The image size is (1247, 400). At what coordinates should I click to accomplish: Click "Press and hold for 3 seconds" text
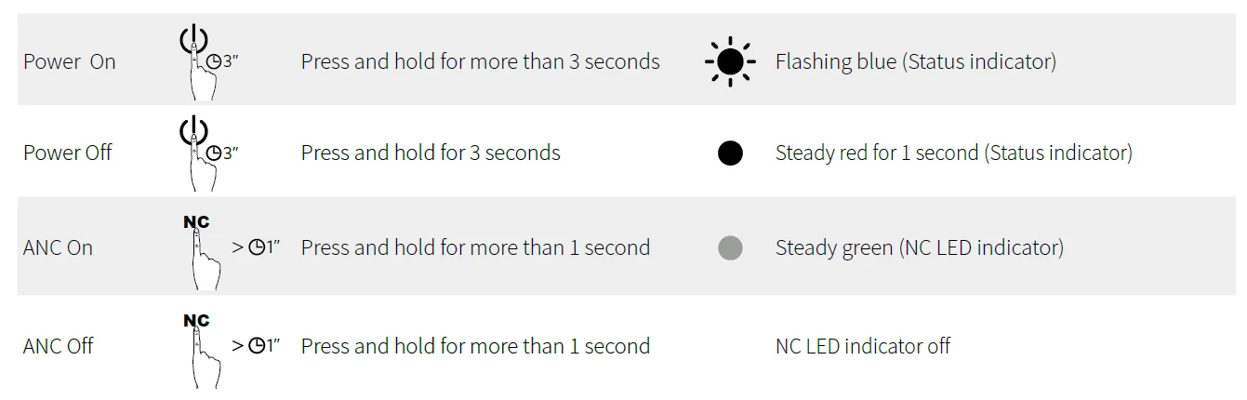click(x=431, y=153)
